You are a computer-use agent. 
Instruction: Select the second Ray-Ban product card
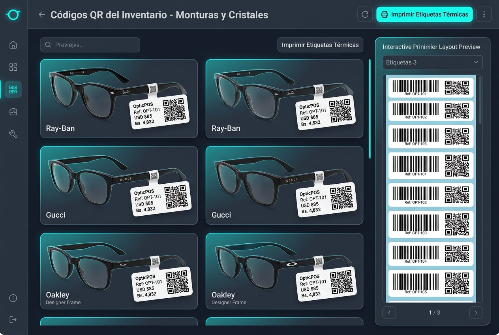(x=284, y=98)
